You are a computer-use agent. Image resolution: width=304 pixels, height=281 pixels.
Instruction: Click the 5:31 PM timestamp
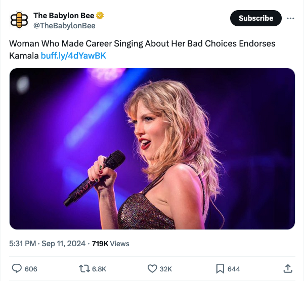point(22,244)
